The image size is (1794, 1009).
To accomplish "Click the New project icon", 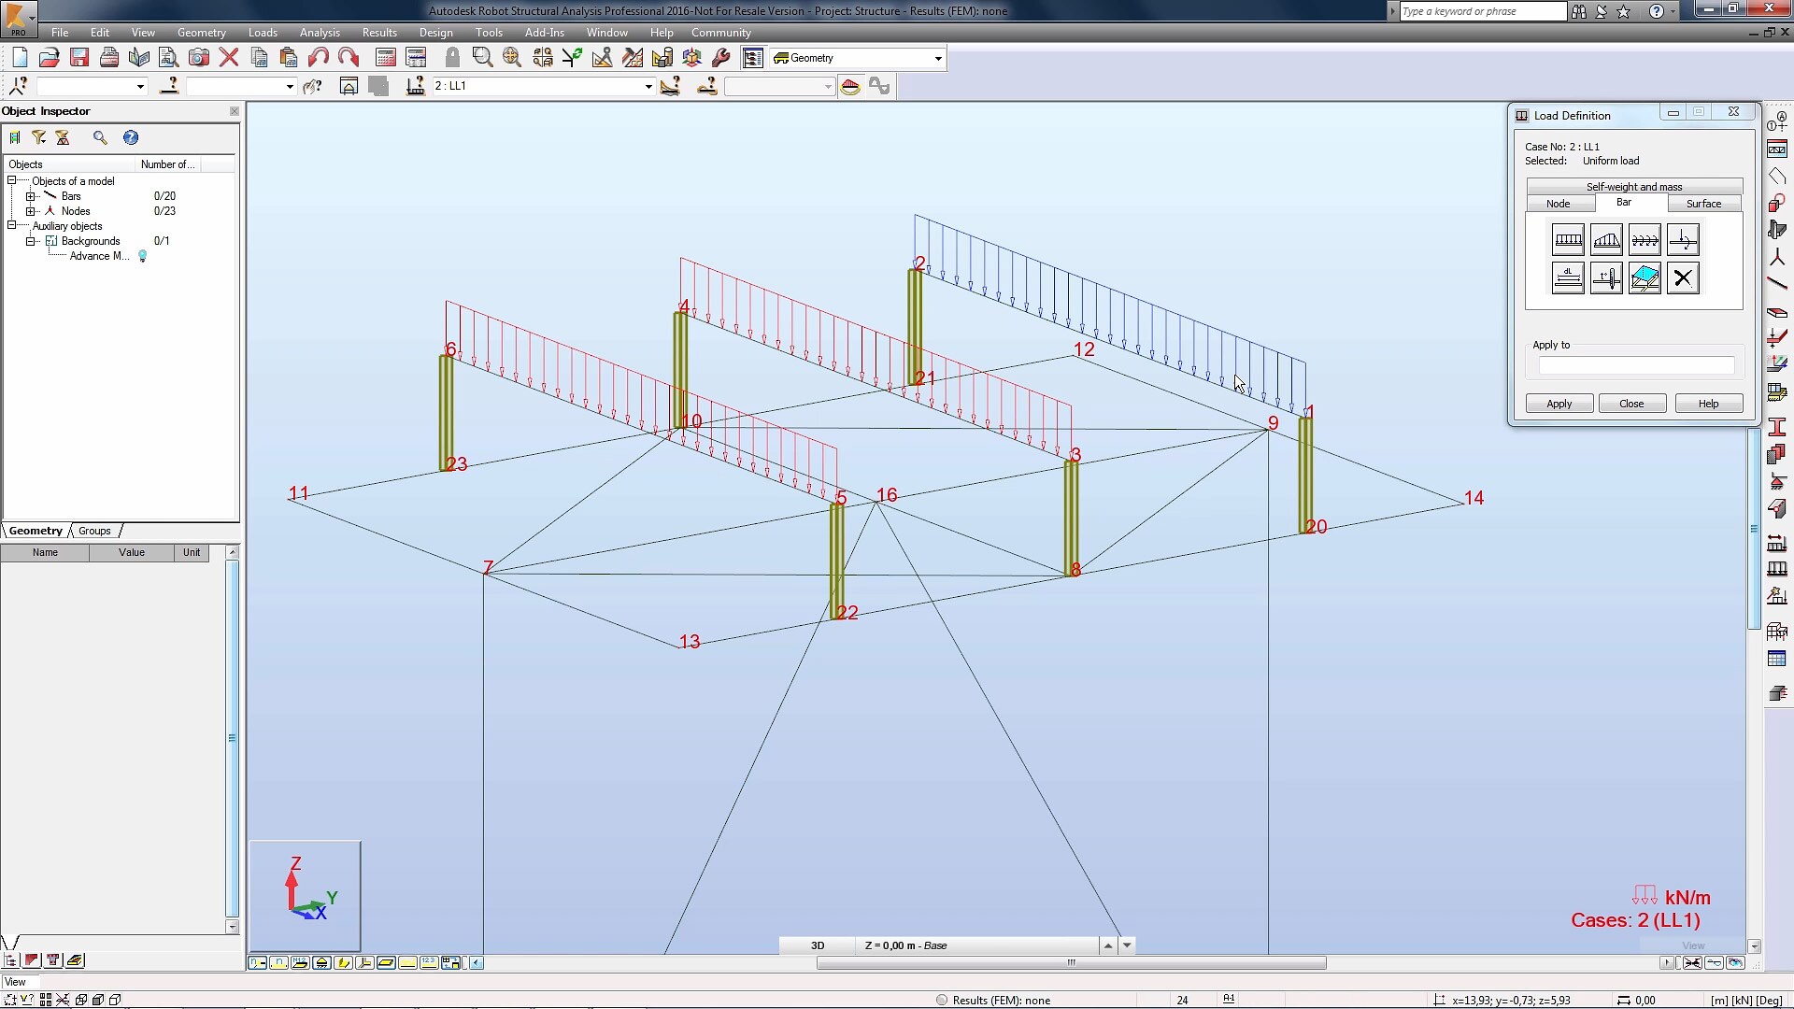I will (20, 58).
